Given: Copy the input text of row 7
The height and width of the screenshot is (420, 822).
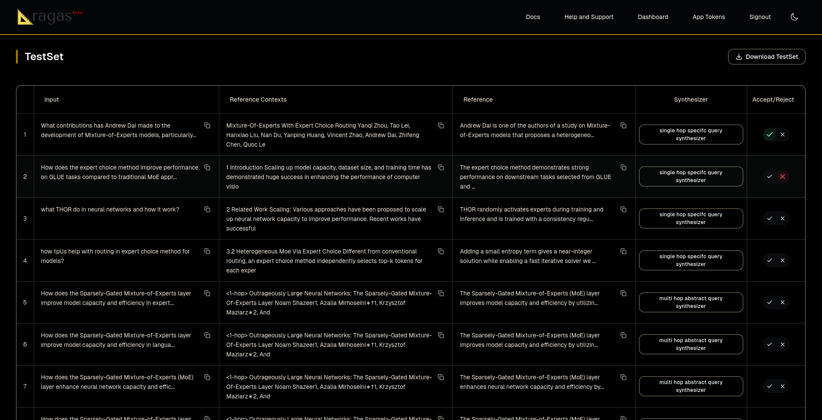Looking at the screenshot, I should coord(207,377).
